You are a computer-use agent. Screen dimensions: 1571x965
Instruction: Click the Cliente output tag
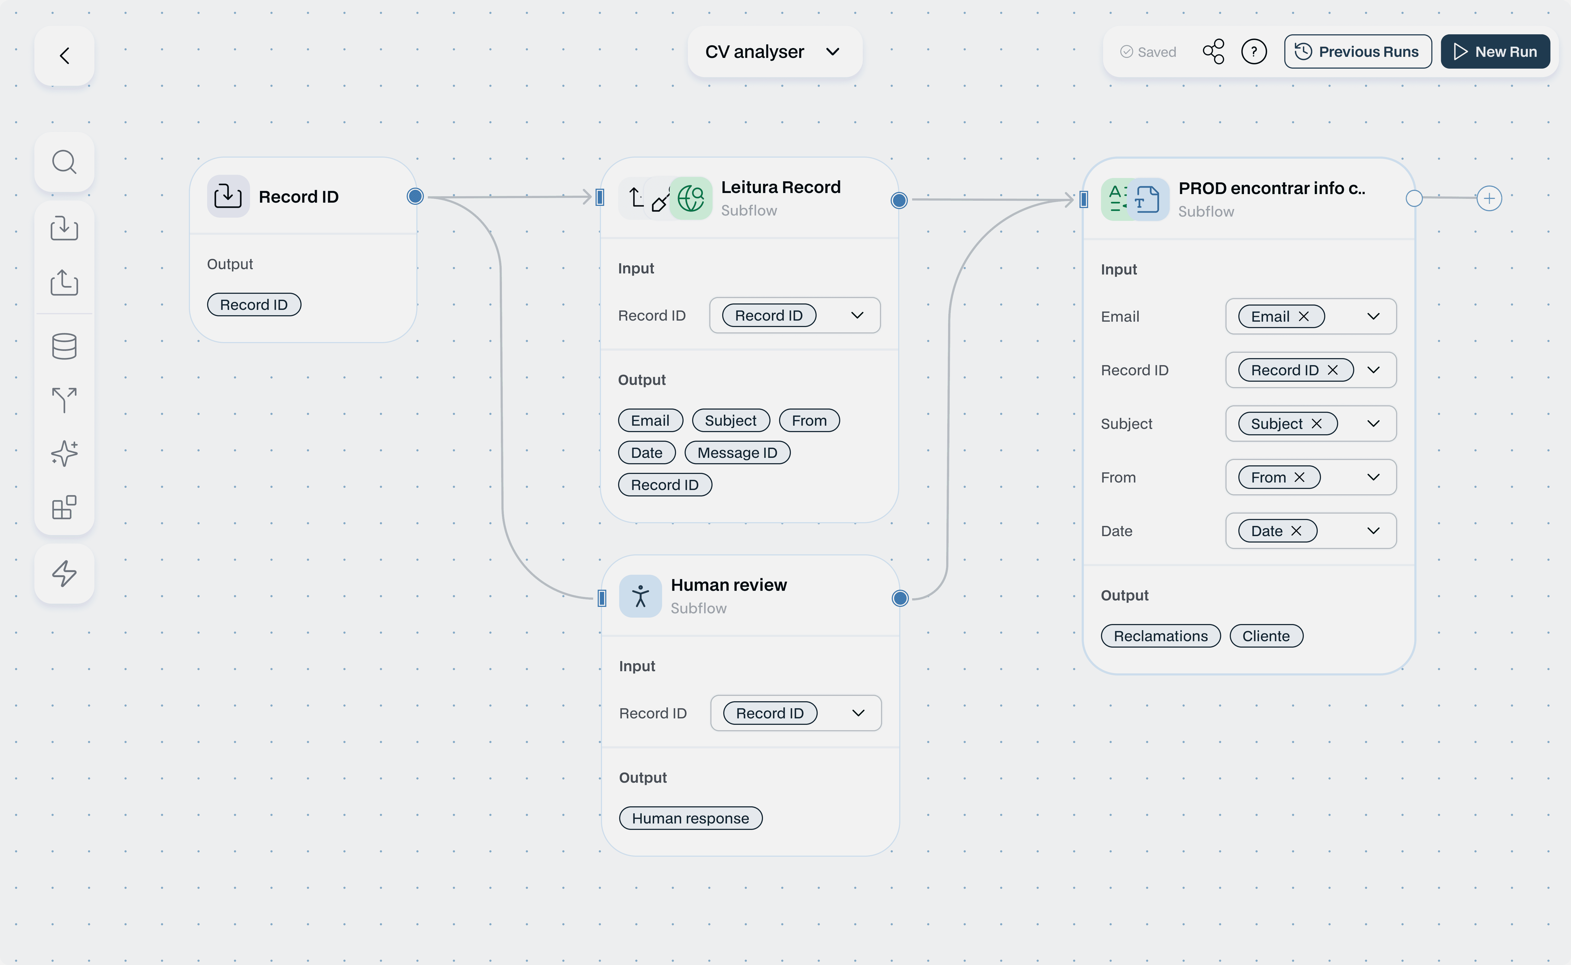tap(1267, 636)
